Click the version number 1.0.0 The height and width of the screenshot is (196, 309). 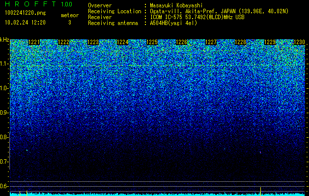(67, 4)
